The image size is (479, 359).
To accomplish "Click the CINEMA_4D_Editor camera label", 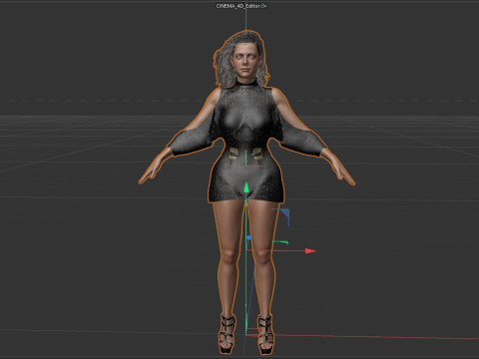I will [x=239, y=6].
